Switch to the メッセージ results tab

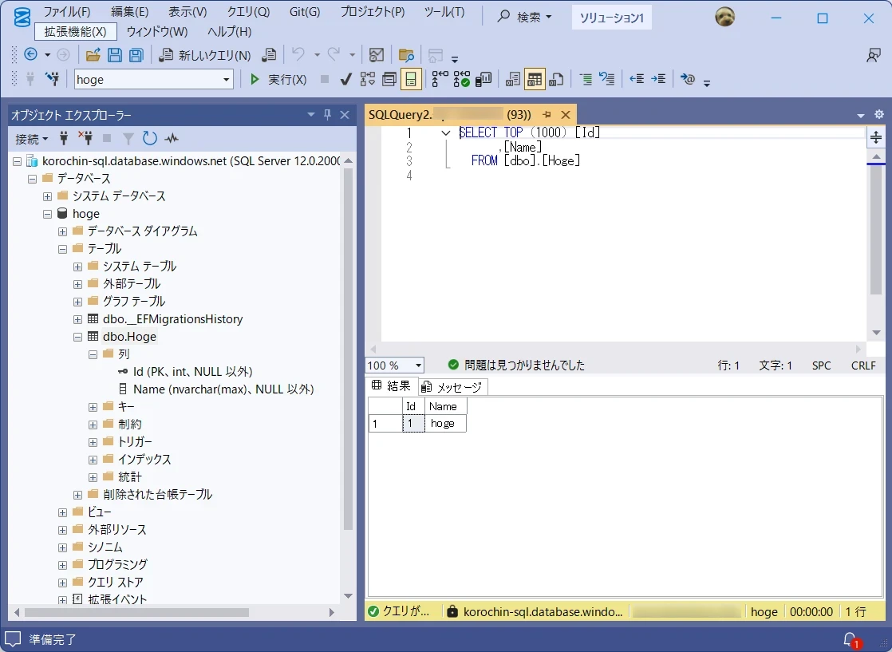point(453,387)
